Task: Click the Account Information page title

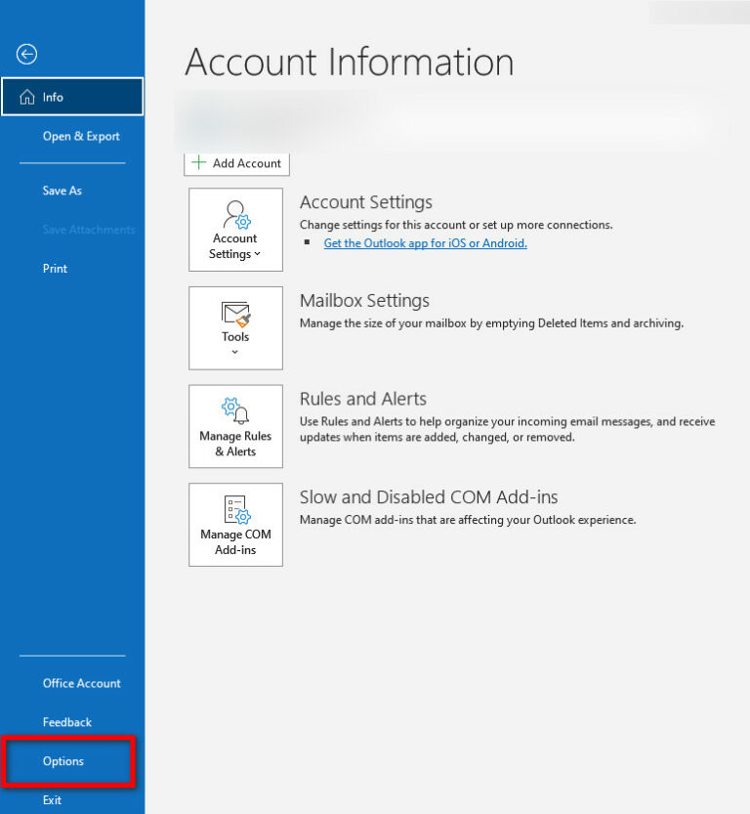Action: pos(349,63)
